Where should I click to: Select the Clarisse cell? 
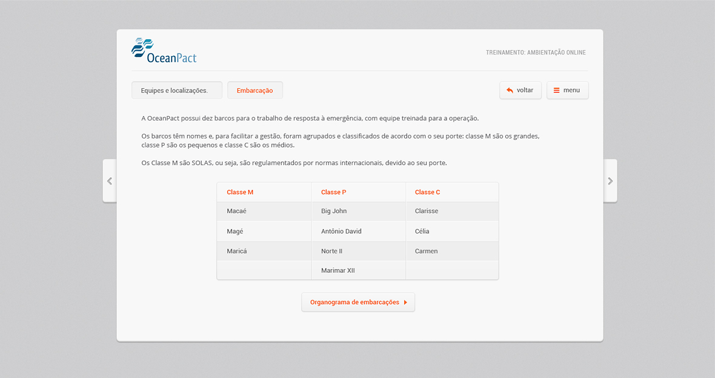(x=452, y=211)
